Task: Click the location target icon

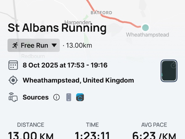Action: pos(13,81)
